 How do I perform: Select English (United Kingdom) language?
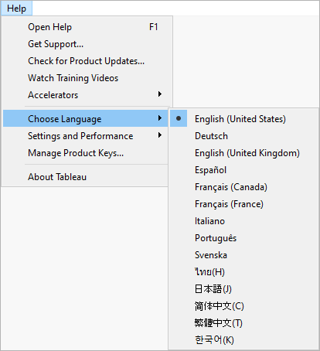tap(243, 153)
